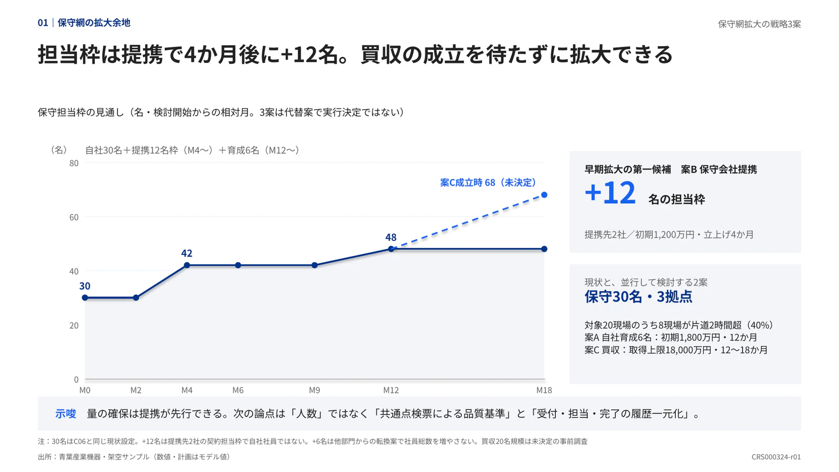Click the data point at M9
The height and width of the screenshot is (472, 839).
[315, 265]
